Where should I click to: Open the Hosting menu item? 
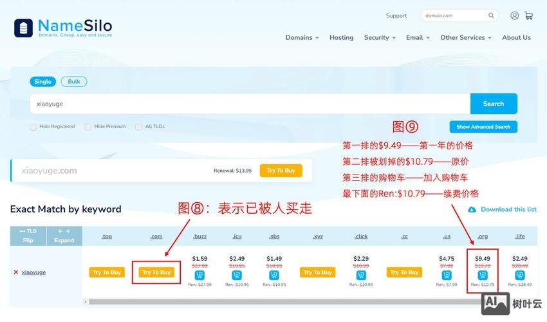[341, 37]
